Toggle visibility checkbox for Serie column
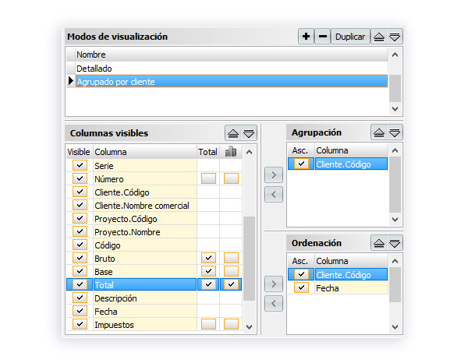 pos(80,166)
